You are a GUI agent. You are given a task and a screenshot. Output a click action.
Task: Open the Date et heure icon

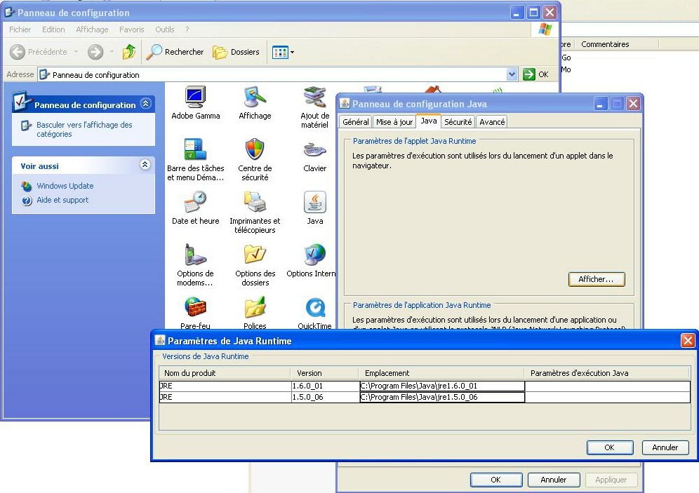tap(195, 203)
